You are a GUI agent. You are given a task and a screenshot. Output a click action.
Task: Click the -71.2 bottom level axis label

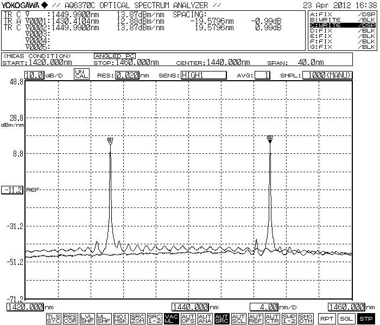click(15, 300)
